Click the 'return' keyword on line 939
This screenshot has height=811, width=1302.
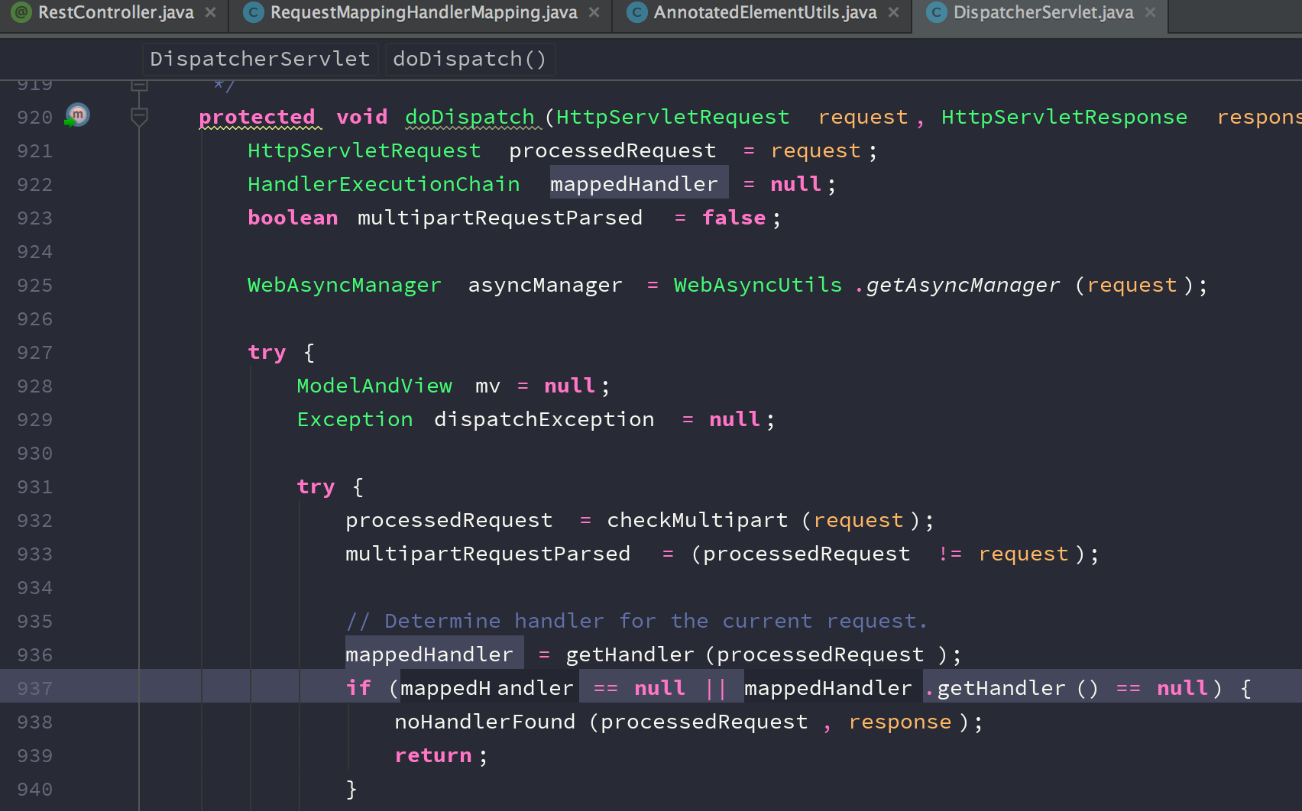433,756
